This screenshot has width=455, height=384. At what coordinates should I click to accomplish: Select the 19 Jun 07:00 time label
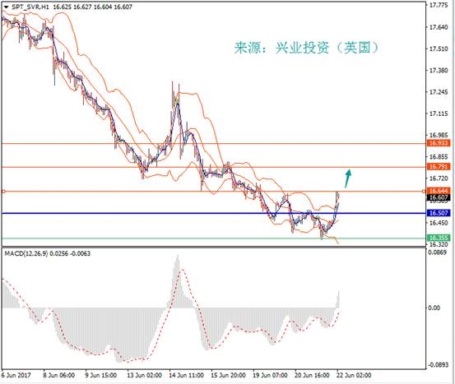pyautogui.click(x=271, y=375)
